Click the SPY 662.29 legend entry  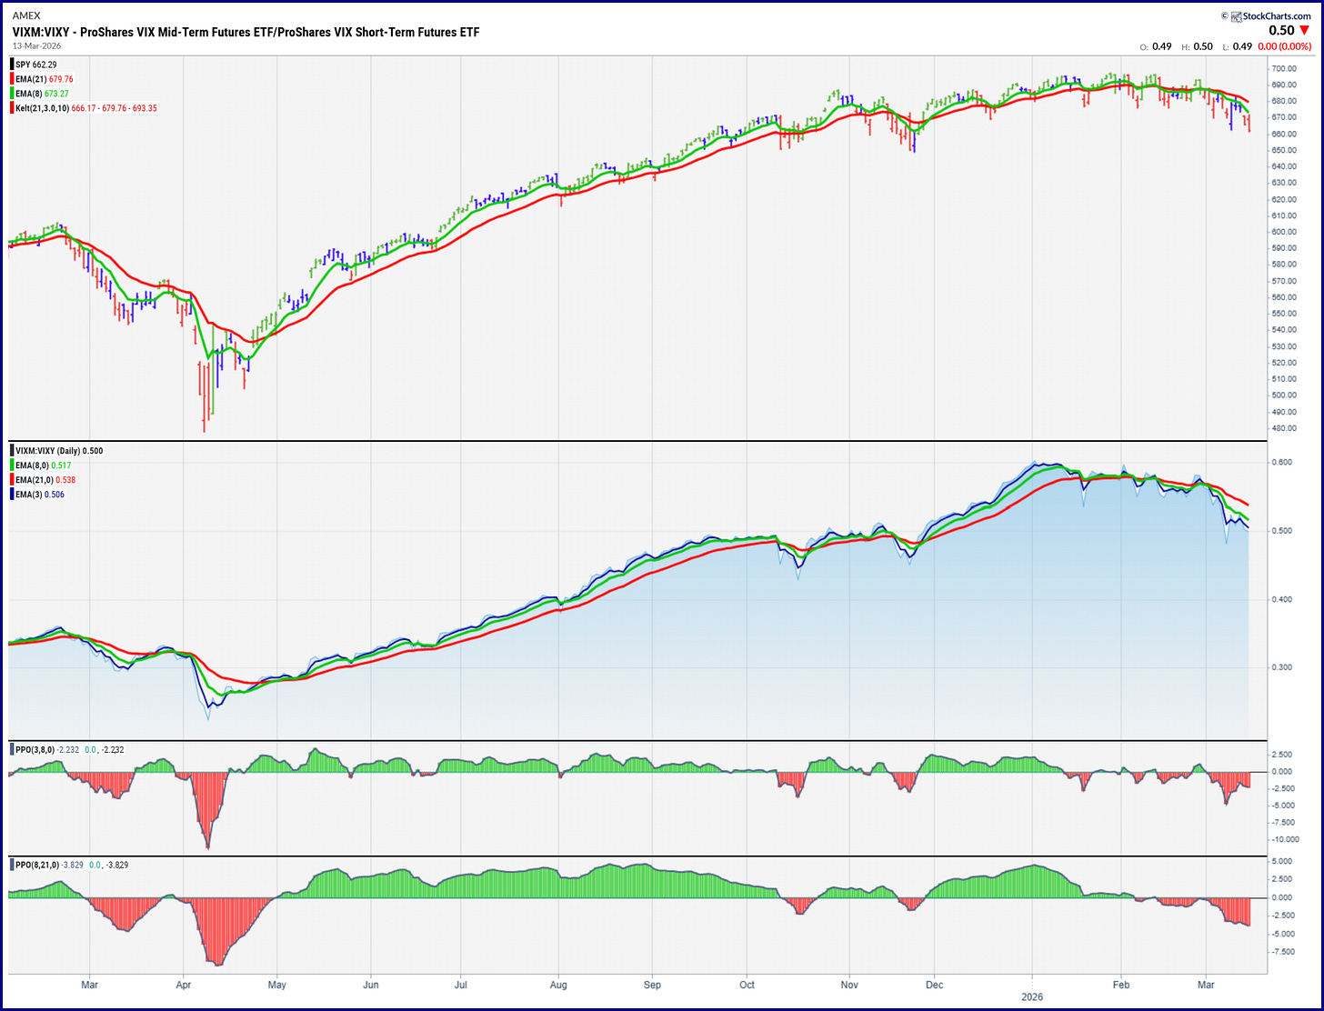tap(36, 65)
